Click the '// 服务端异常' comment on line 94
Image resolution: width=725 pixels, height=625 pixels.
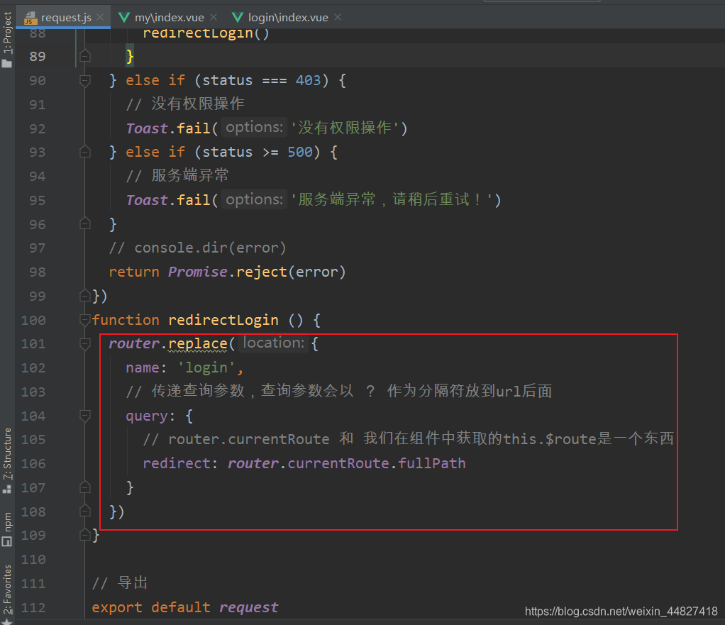click(x=177, y=176)
